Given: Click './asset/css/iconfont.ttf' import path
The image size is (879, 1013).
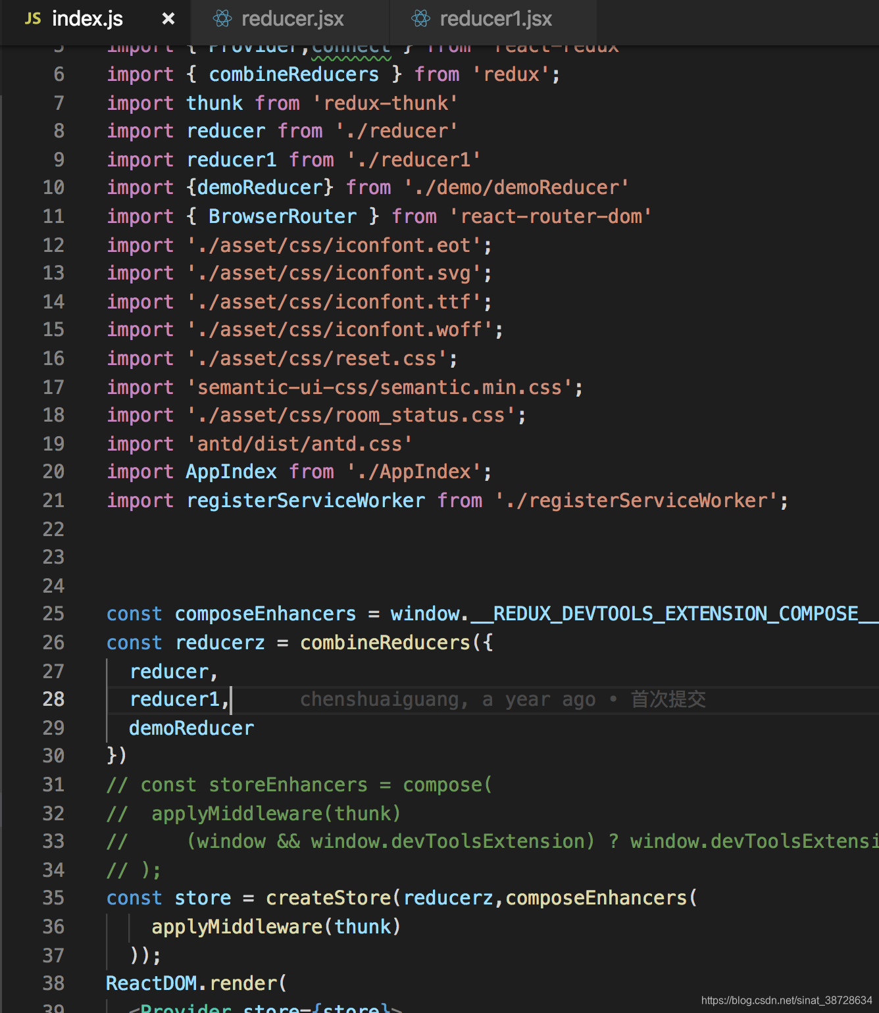Looking at the screenshot, I should (x=335, y=302).
